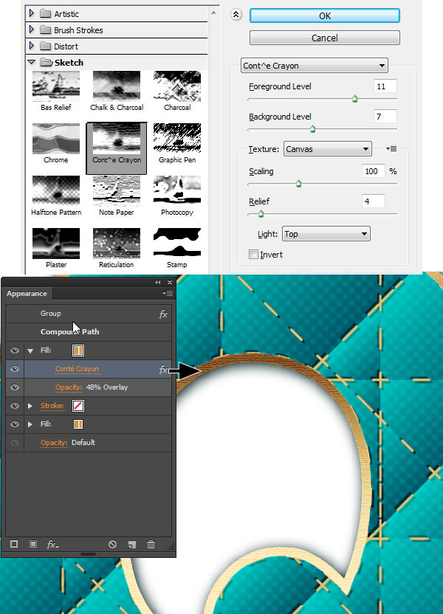This screenshot has height=614, width=443.
Task: Open the Stroke none color swatch
Action: tap(78, 406)
